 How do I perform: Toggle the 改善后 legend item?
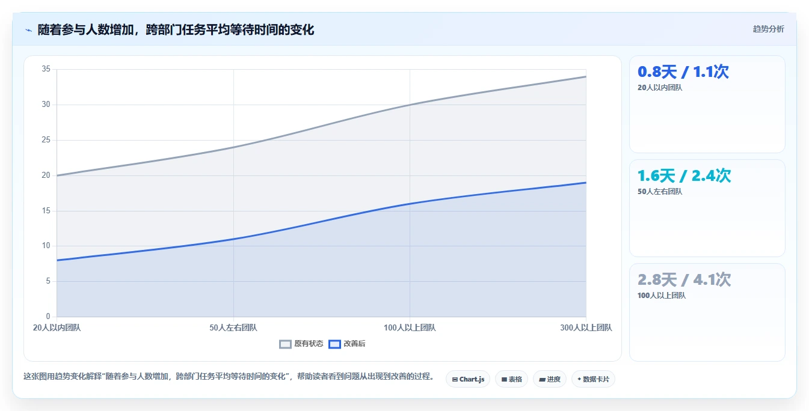347,344
